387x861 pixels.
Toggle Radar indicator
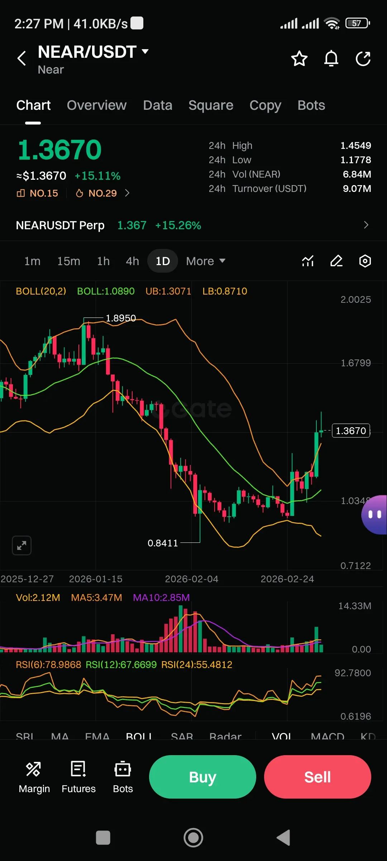[225, 736]
